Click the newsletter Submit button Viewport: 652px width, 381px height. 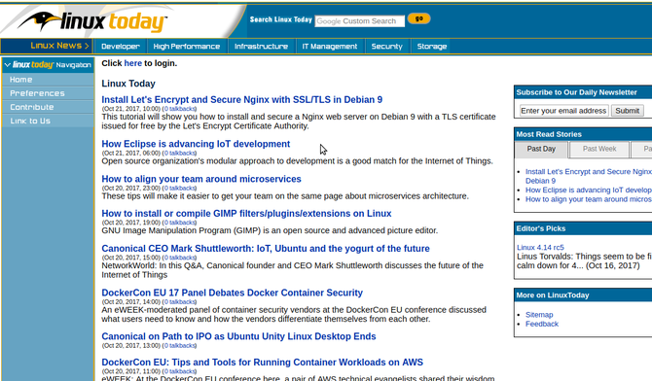627,111
